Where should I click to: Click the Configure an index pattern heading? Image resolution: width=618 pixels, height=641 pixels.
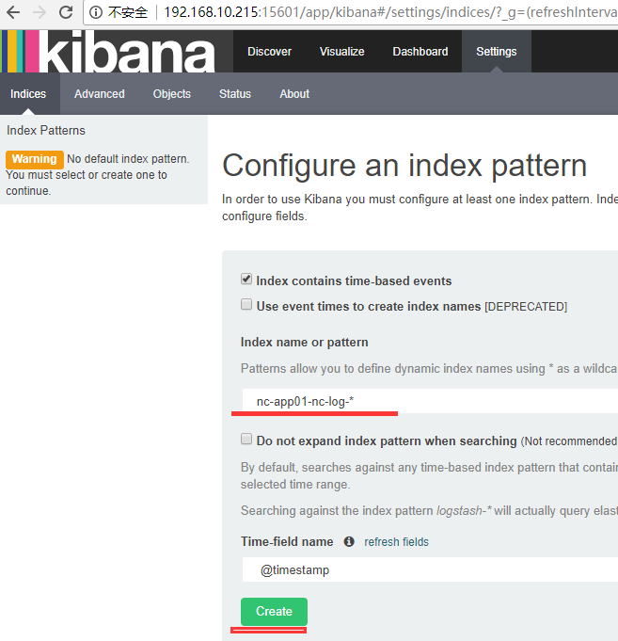click(x=404, y=166)
